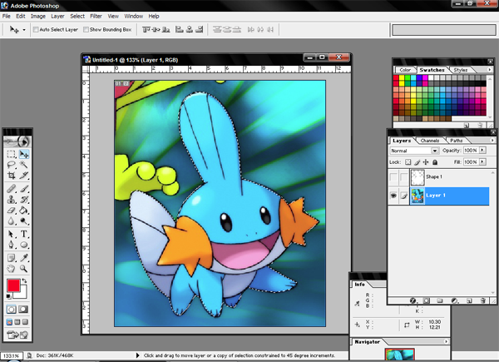
Task: Swap foreground and background colors
Action: (x=24, y=281)
